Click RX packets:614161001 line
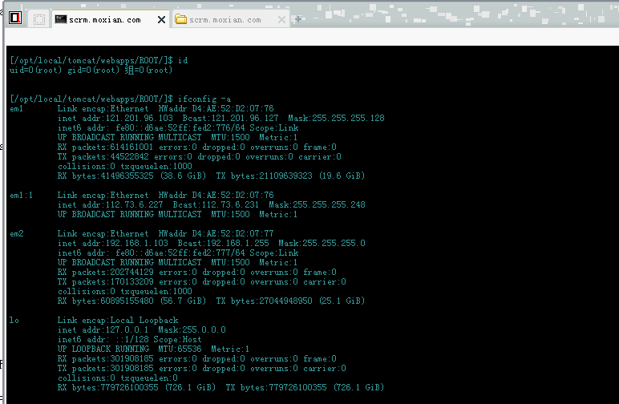619x404 pixels. (x=197, y=147)
